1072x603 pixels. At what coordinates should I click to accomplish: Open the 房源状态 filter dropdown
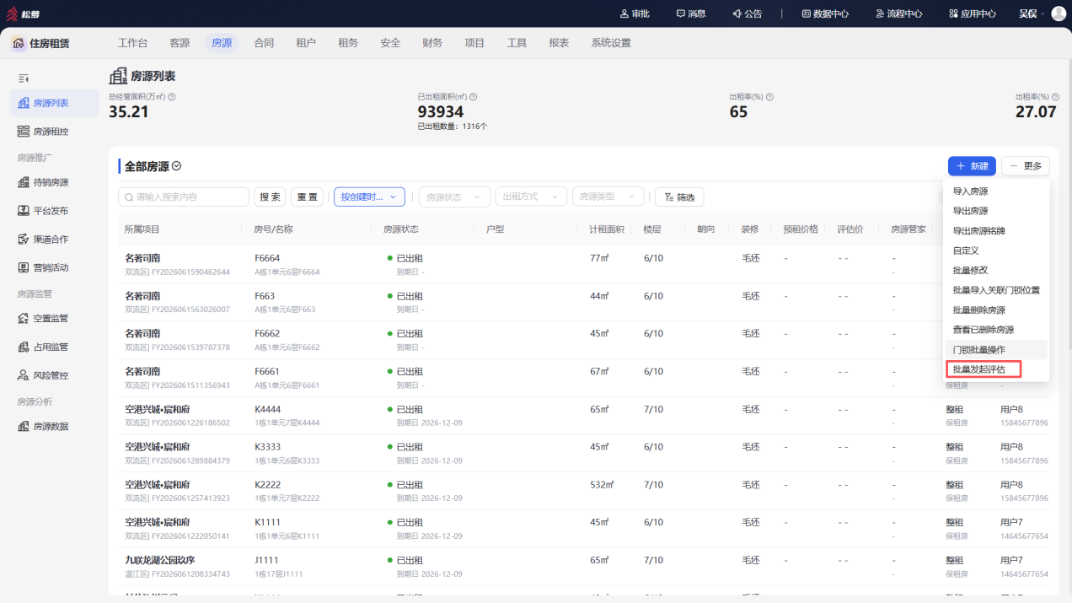click(454, 197)
